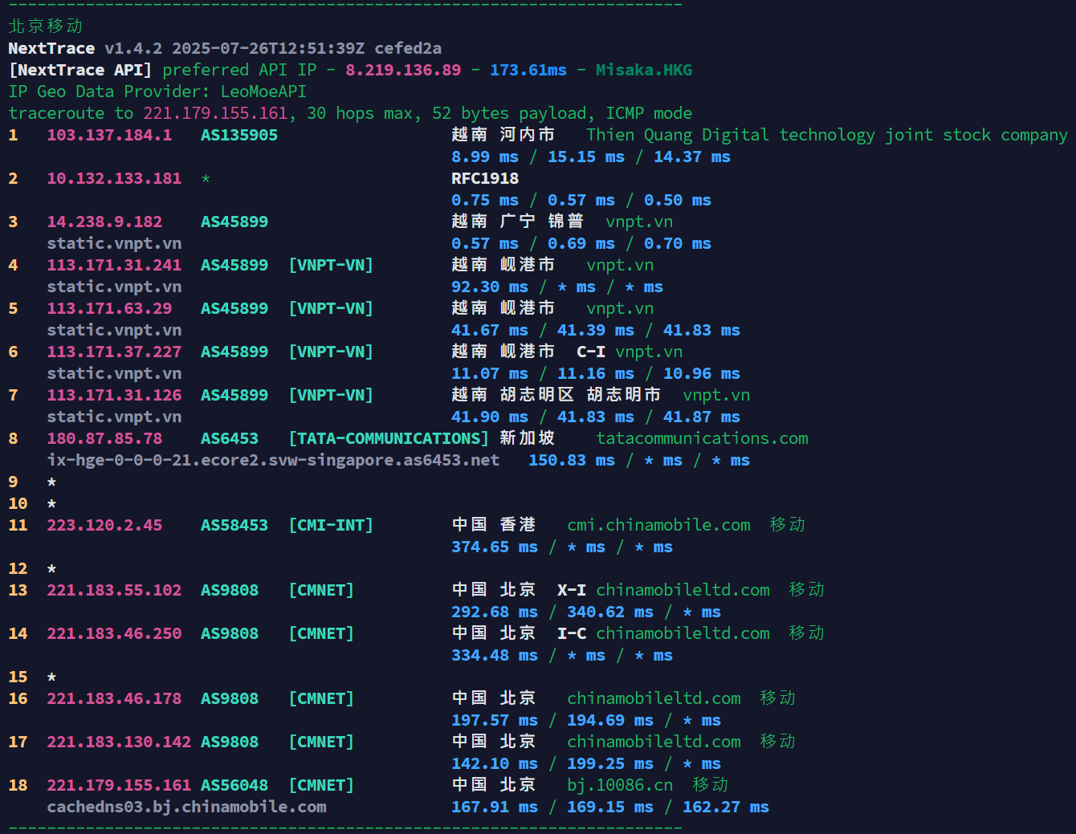
Task: Click the 8.99 ms latency in hop 1
Action: pyautogui.click(x=485, y=157)
